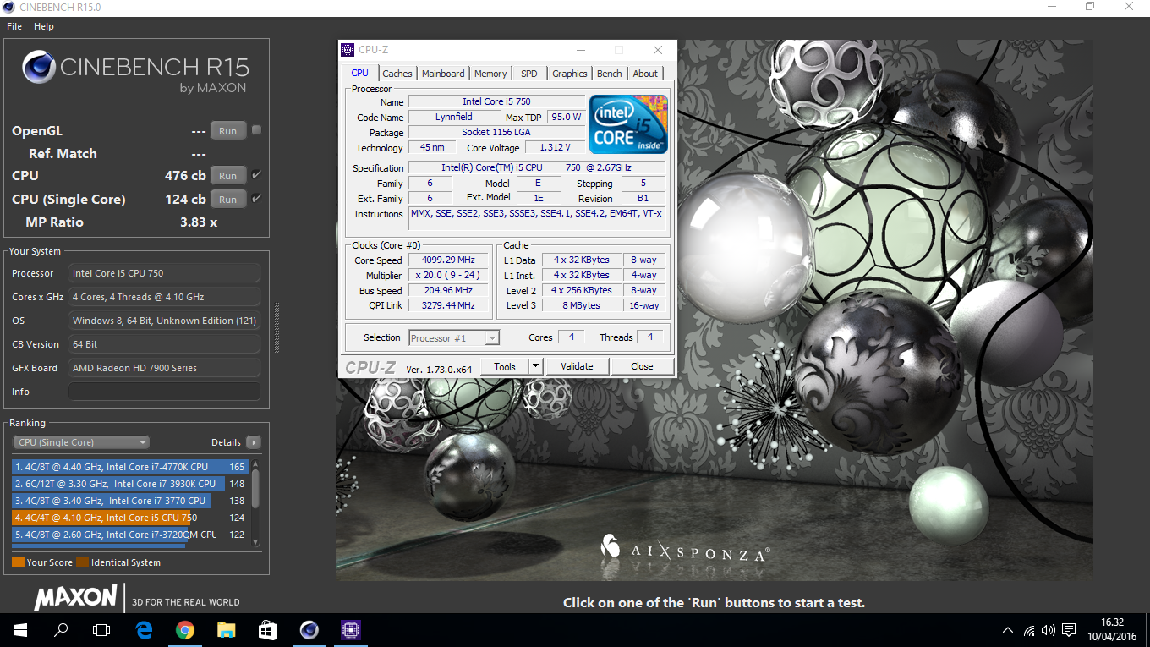Switch to the Caches tab in CPU-Z

(x=397, y=74)
